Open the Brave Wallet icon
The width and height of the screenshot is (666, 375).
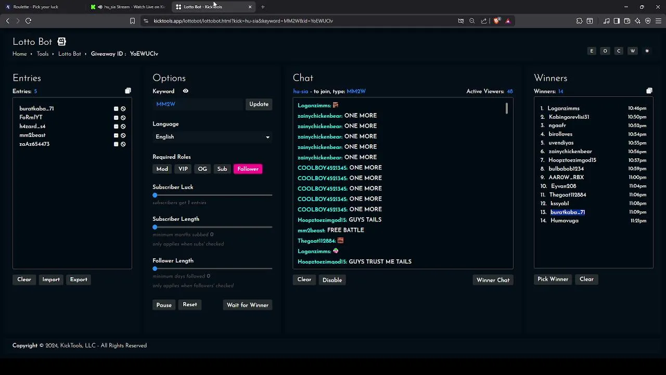tap(627, 21)
